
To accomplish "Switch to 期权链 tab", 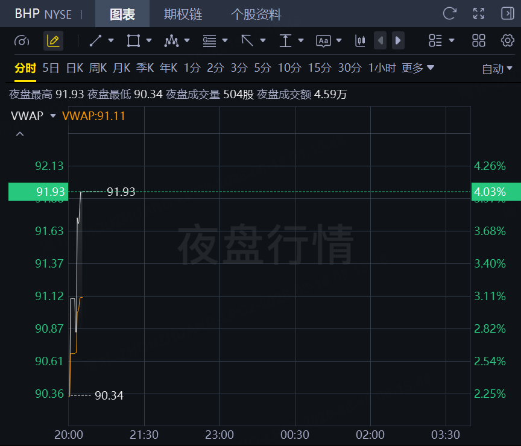I will pos(183,14).
